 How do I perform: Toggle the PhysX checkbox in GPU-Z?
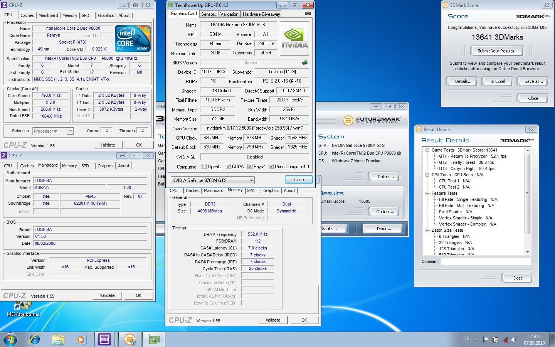pyautogui.click(x=250, y=167)
